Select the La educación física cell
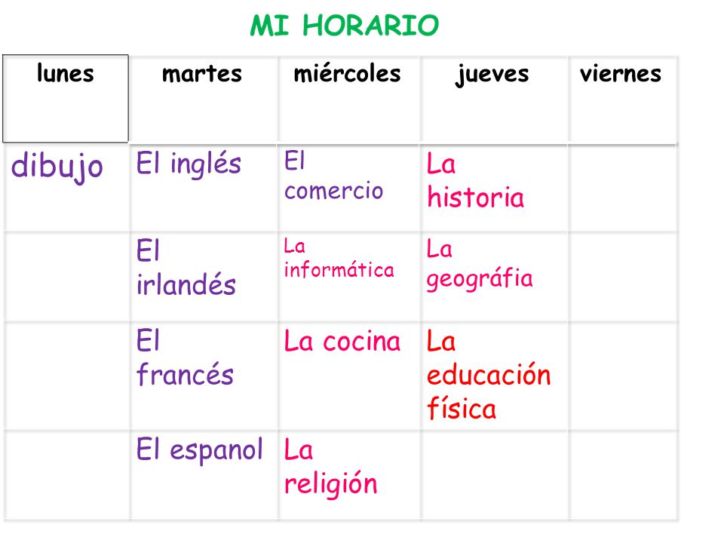The height and width of the screenshot is (543, 724). click(494, 376)
